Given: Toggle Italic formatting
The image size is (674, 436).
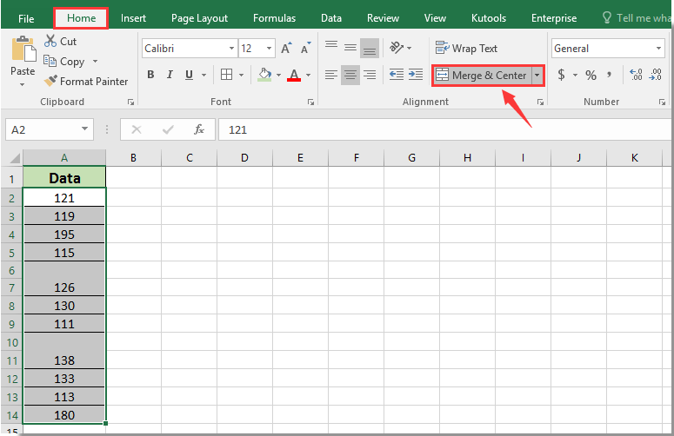Looking at the screenshot, I should [x=168, y=75].
